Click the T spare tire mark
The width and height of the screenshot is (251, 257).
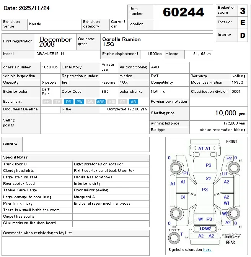[x=181, y=234]
